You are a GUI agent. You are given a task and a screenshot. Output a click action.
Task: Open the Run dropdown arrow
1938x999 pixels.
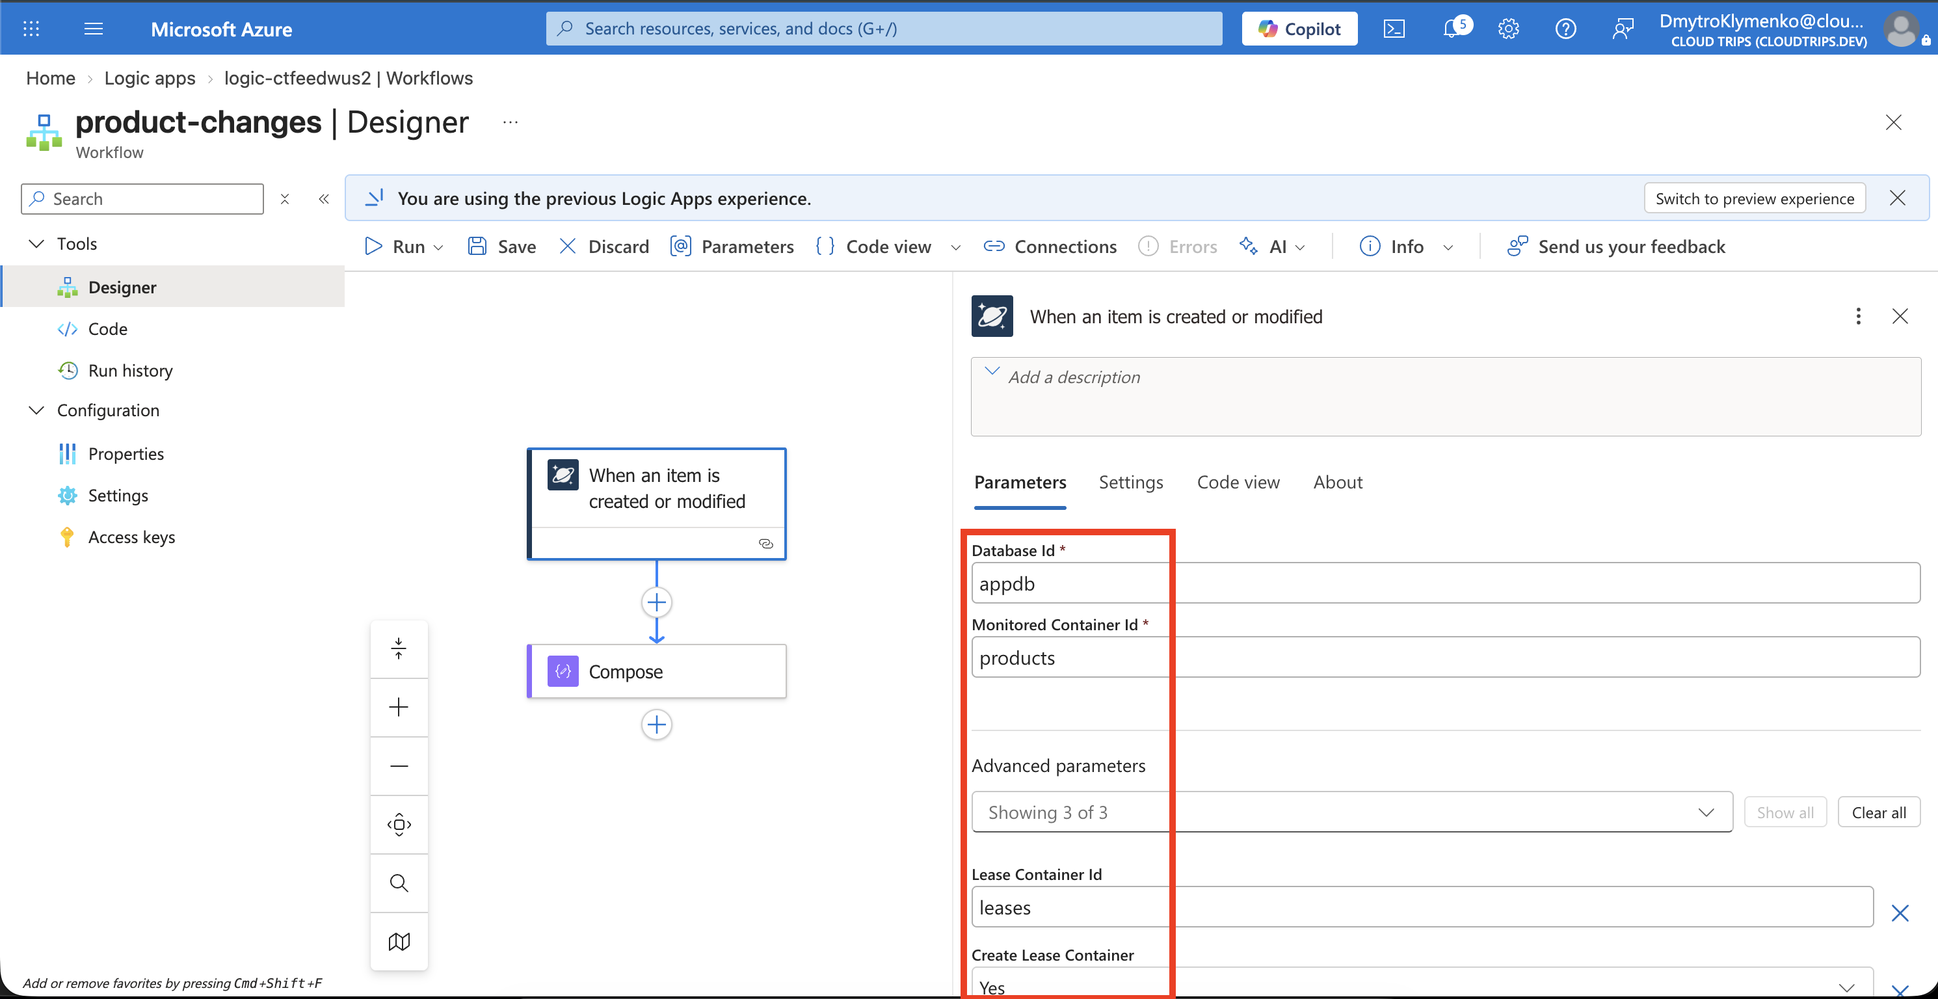(438, 248)
